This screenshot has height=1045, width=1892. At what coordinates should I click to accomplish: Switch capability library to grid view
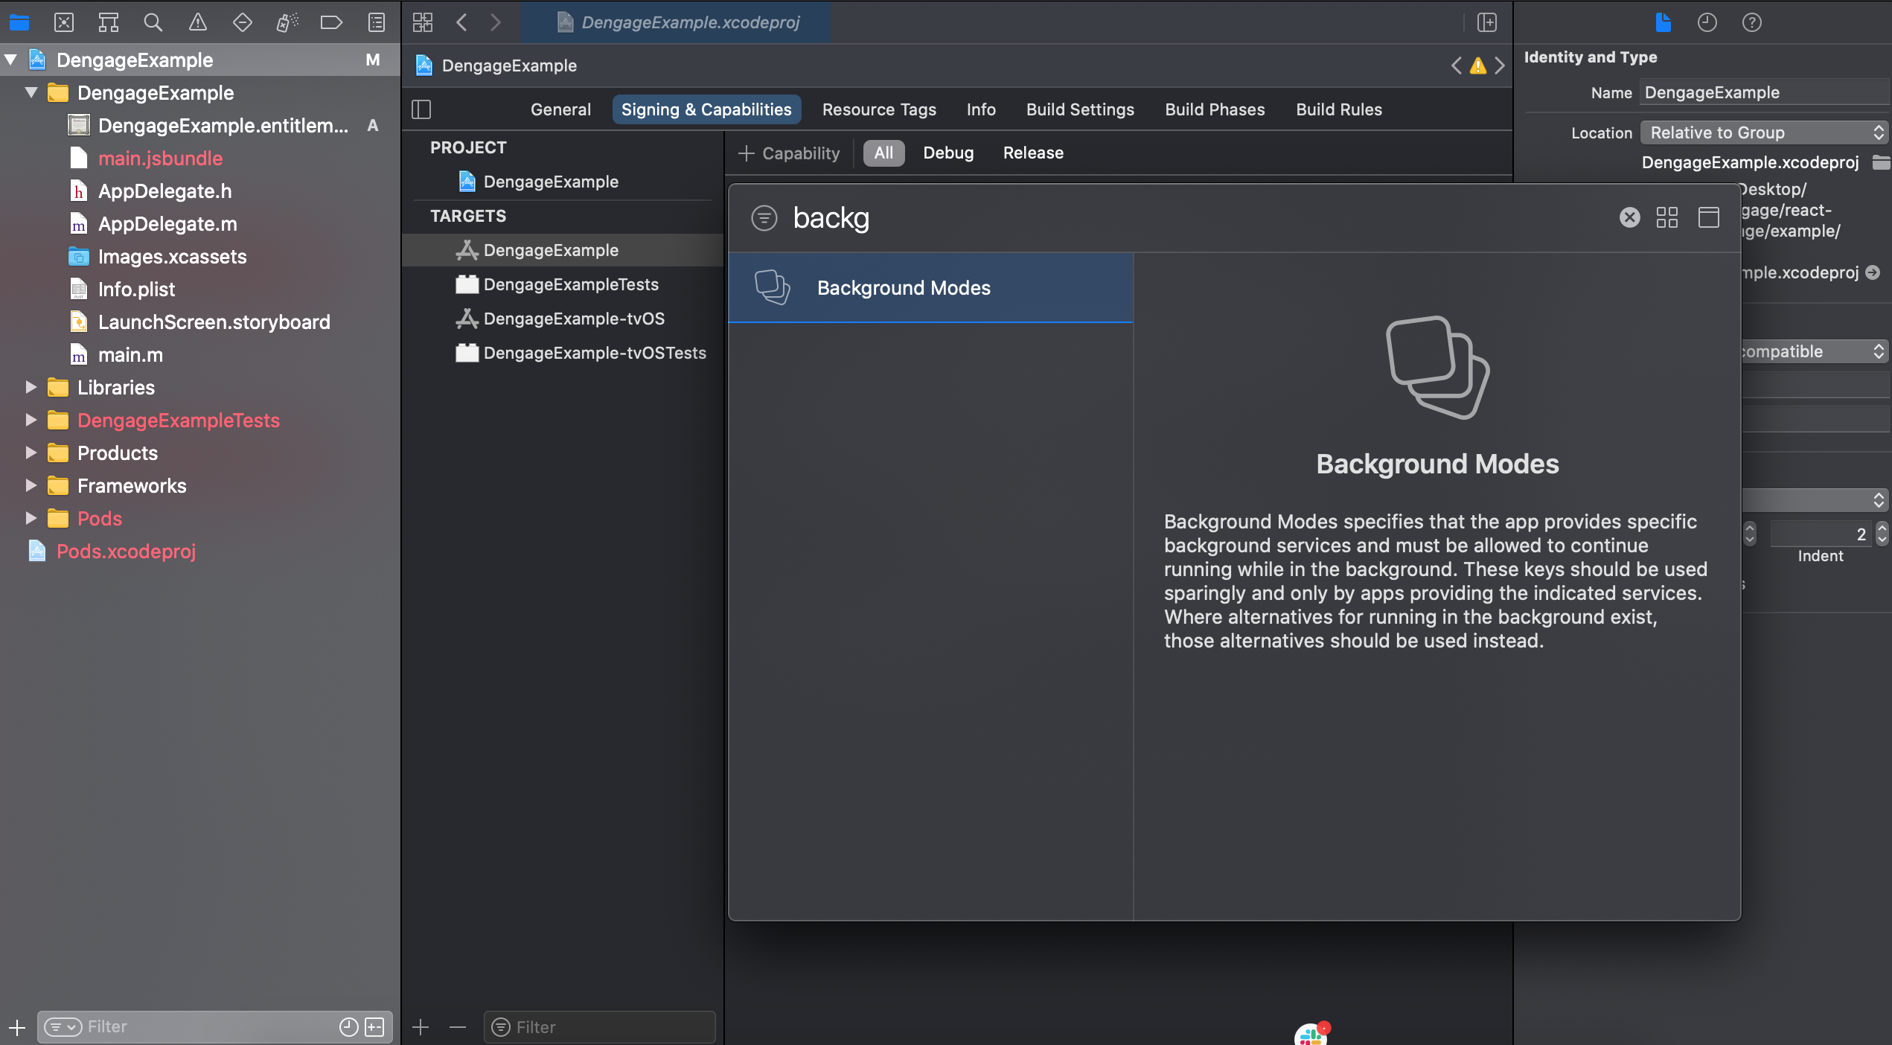pos(1667,217)
